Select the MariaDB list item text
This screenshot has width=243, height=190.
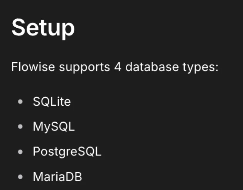click(x=57, y=177)
